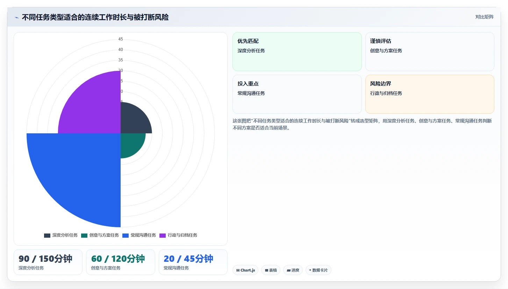Screen dimensions: 508x289
Task: Click the Chart.js tag
Action: coord(245,270)
